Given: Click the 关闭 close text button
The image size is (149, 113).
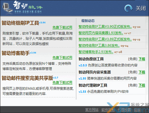Looking at the screenshot, I should [x=141, y=8].
